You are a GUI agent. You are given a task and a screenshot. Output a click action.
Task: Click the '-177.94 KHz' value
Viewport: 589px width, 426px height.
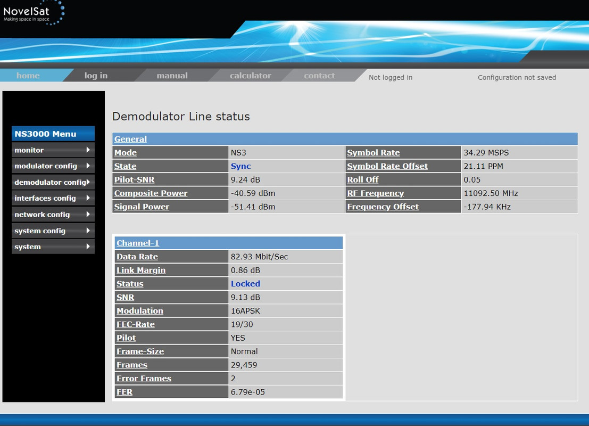(x=487, y=207)
